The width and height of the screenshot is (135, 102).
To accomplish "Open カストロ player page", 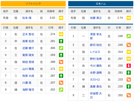I will [95, 80].
